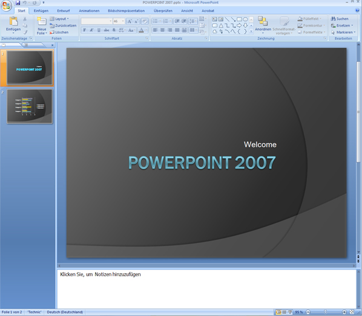Save the presentation from the quick toolbar
The width and height of the screenshot is (362, 316).
18,3
